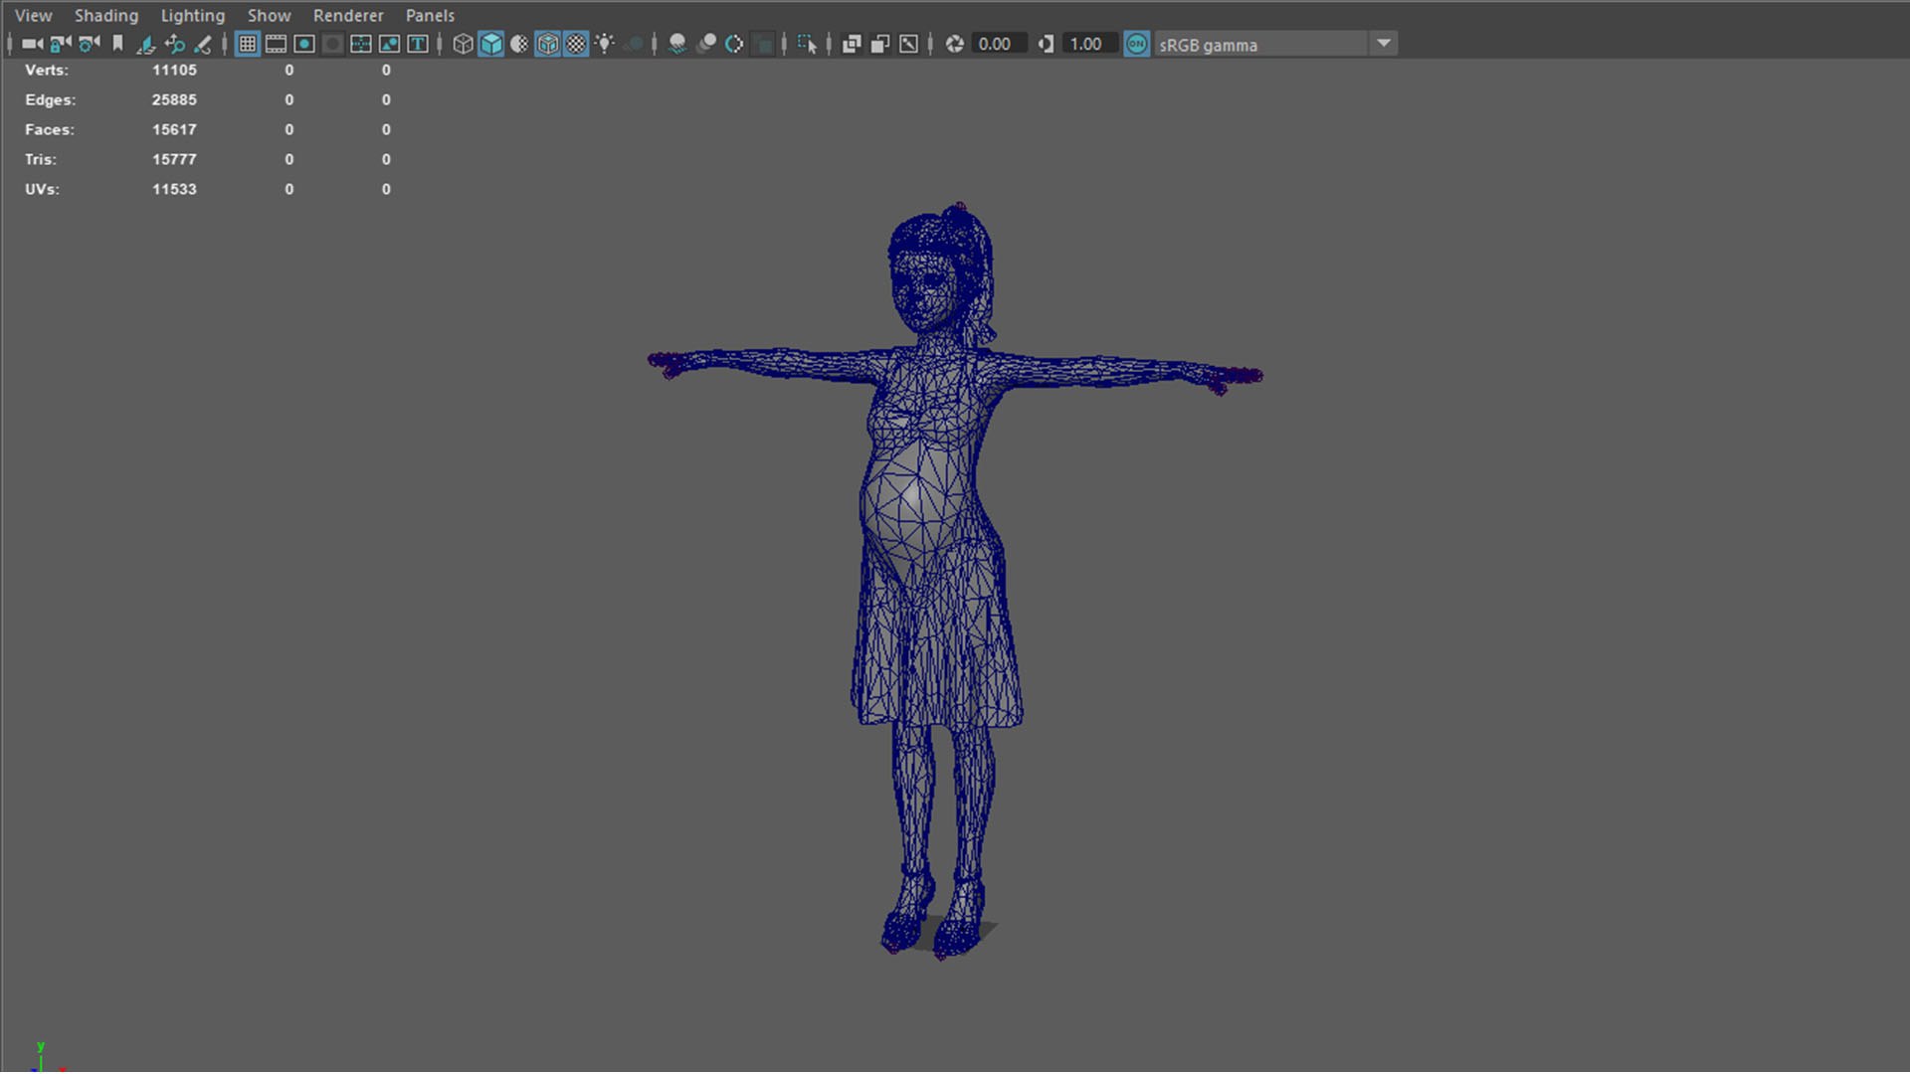Open the Show menu

[269, 16]
